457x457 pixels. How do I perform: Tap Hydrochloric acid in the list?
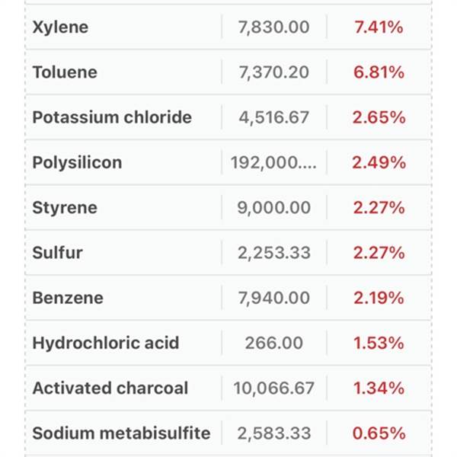106,343
